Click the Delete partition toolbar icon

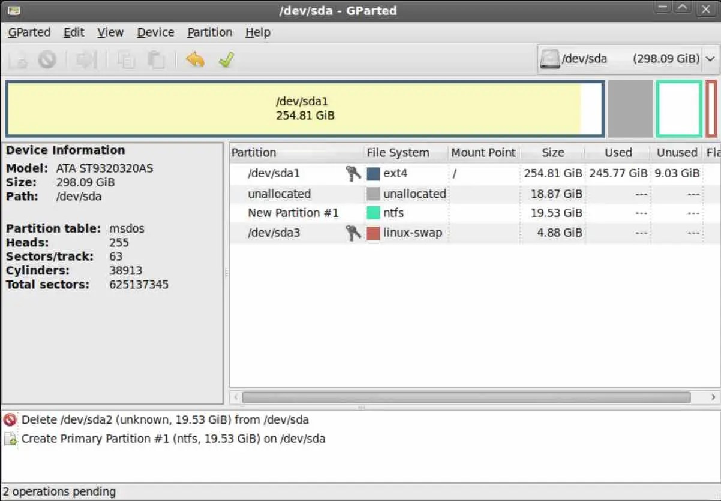tap(47, 59)
